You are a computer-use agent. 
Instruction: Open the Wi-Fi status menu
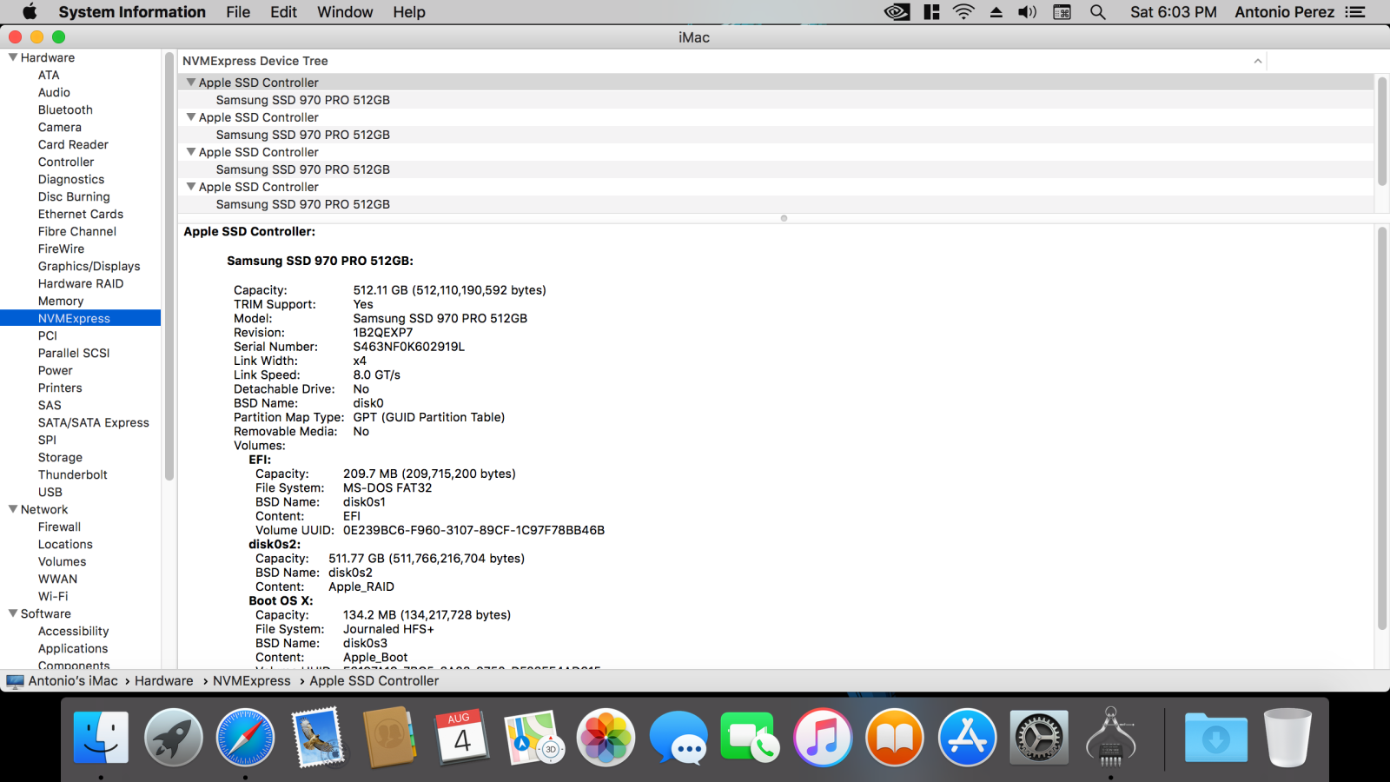point(963,12)
